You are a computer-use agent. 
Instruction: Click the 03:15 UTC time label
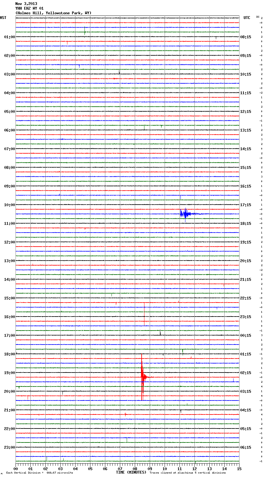coord(246,391)
